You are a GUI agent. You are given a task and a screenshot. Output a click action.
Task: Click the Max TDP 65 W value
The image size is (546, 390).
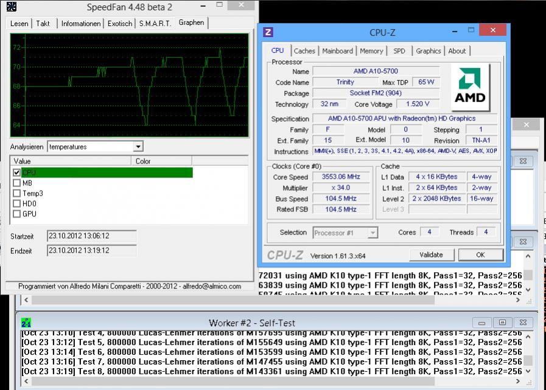pyautogui.click(x=426, y=82)
